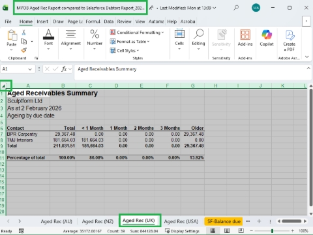The height and width of the screenshot is (235, 313).
Task: Open the Number format group
Action: pos(95,40)
